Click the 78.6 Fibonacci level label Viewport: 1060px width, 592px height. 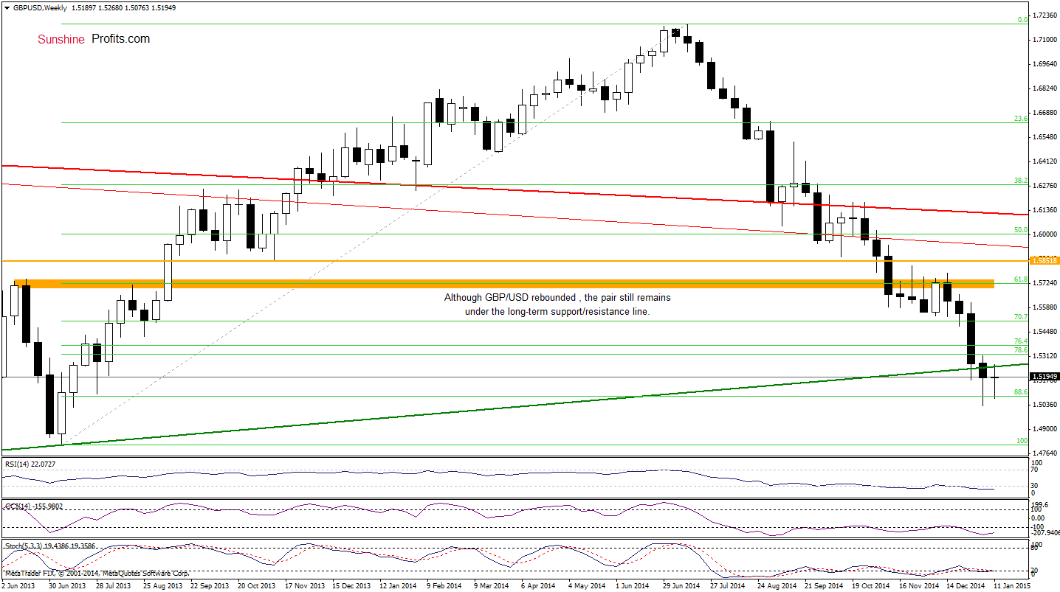(1022, 350)
